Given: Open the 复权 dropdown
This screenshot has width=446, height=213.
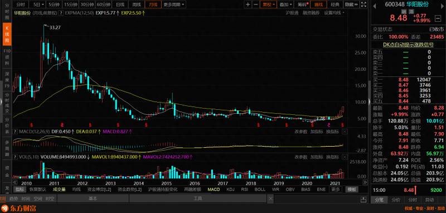Looking at the screenshot, I should coord(269,4).
